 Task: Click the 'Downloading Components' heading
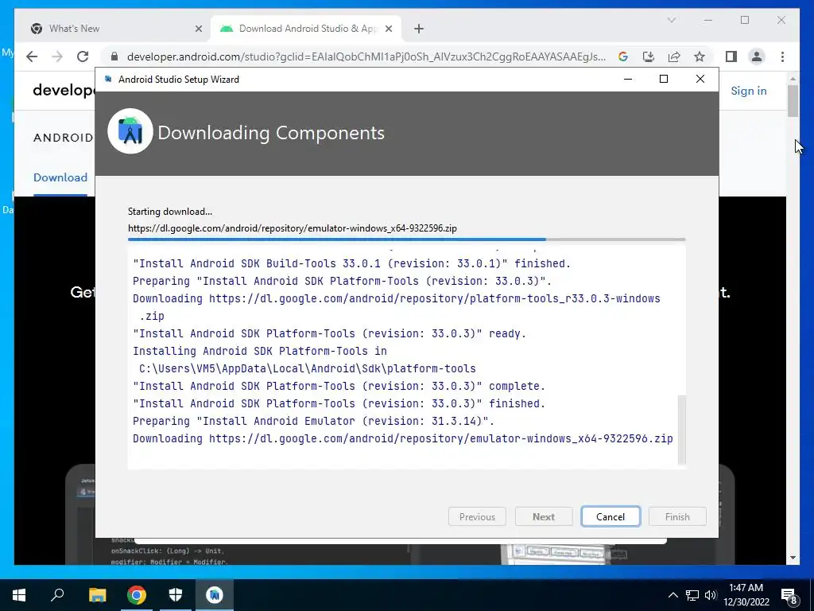[271, 133]
